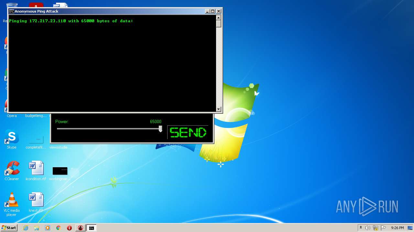
Task: Select the CCleaner desktop shortcut
Action: coord(12,171)
